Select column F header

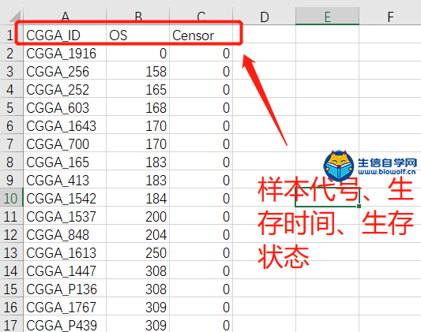pyautogui.click(x=390, y=16)
